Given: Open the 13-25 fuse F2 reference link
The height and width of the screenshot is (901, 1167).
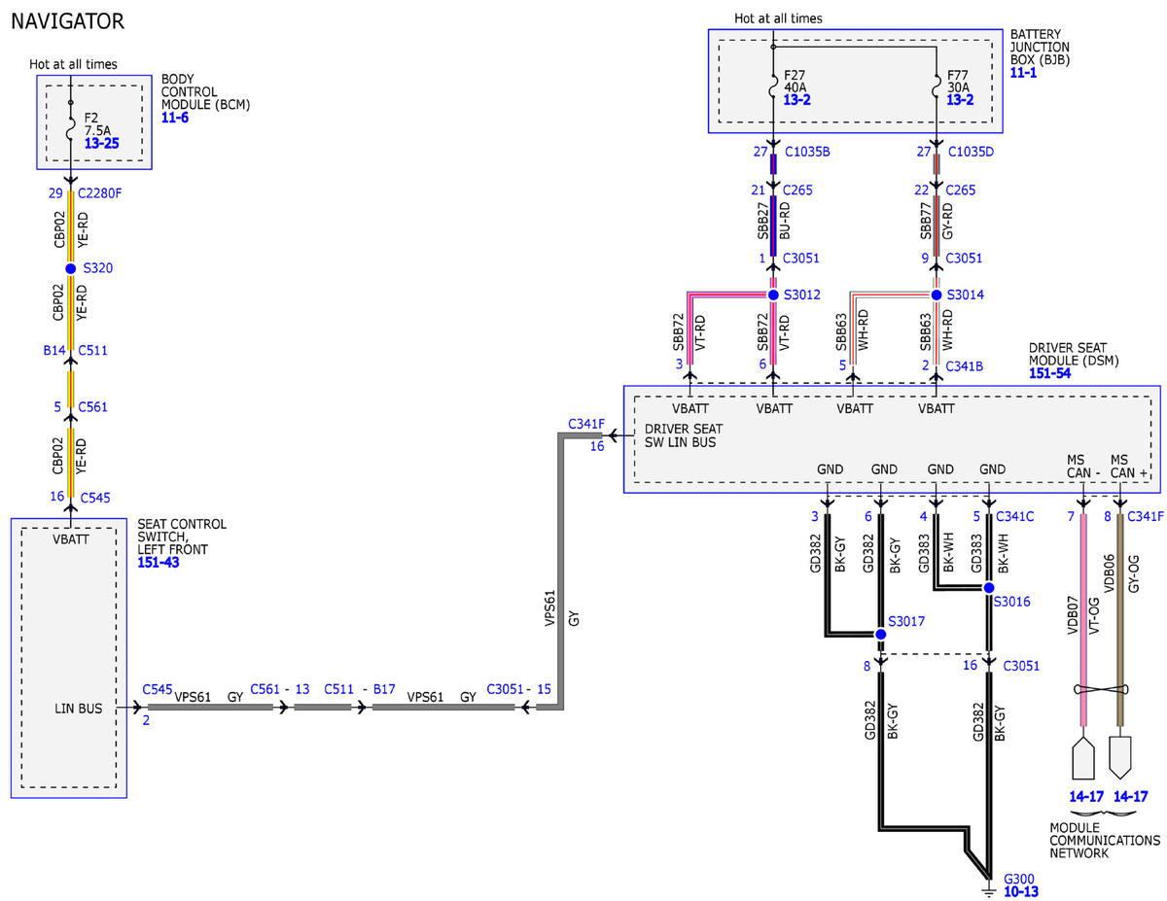Looking at the screenshot, I should pyautogui.click(x=102, y=143).
